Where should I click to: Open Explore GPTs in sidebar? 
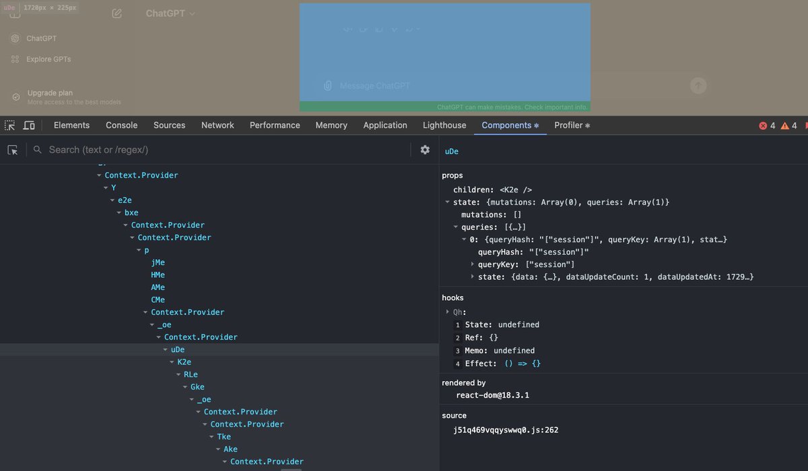coord(48,59)
